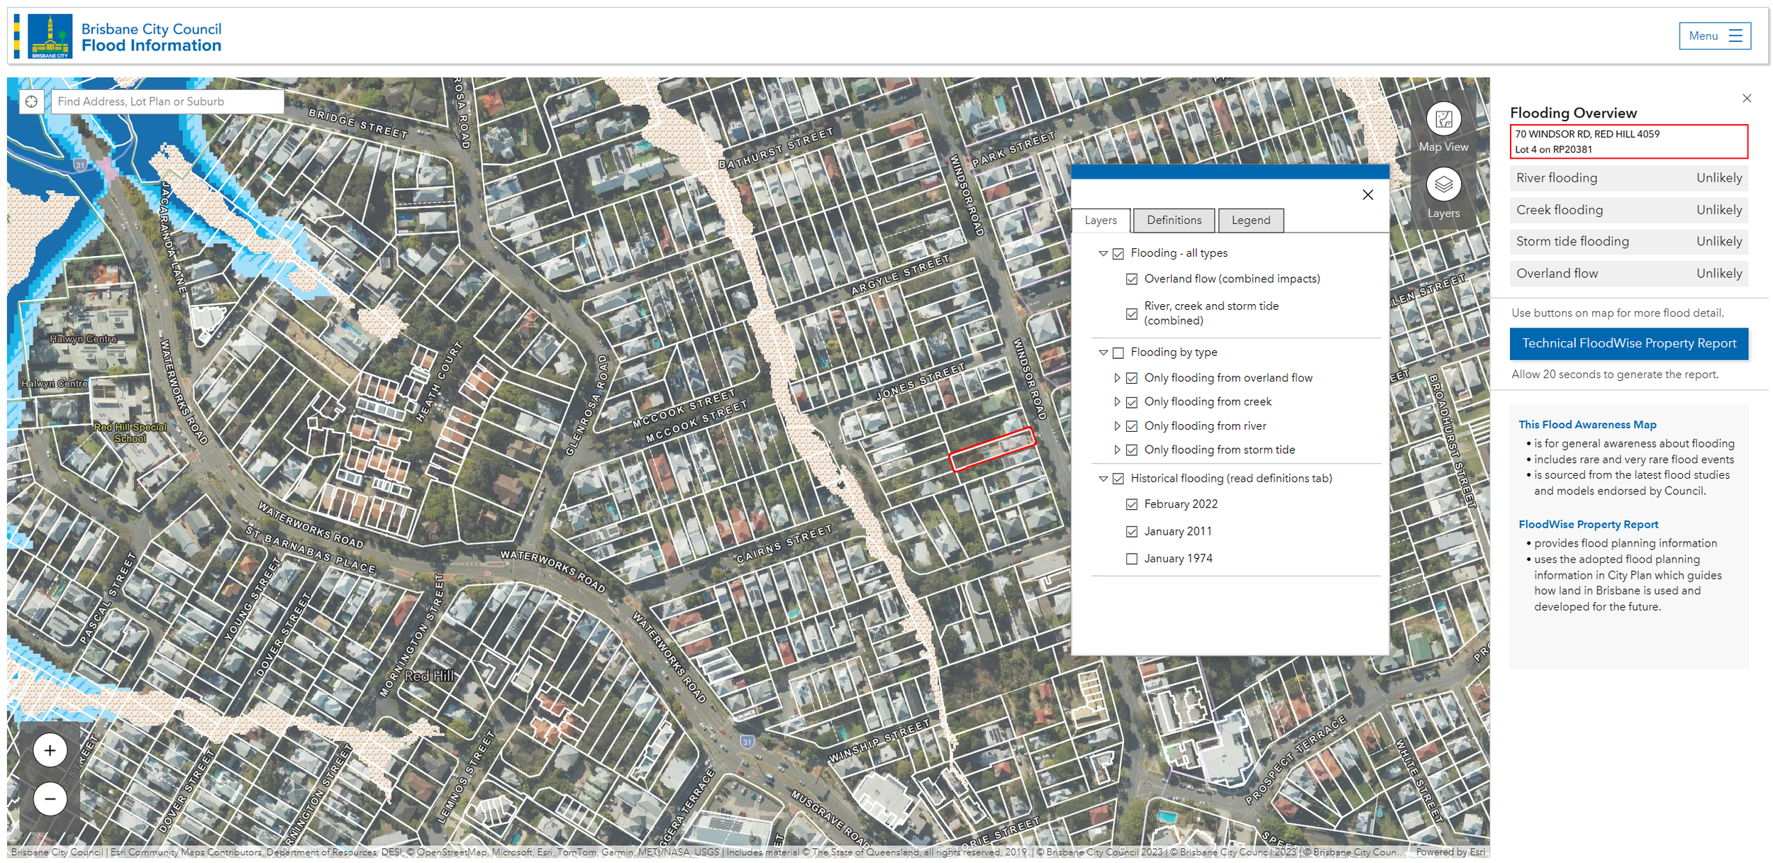The image size is (1773, 863).
Task: Select the Storm tide flooding row
Action: coord(1628,242)
